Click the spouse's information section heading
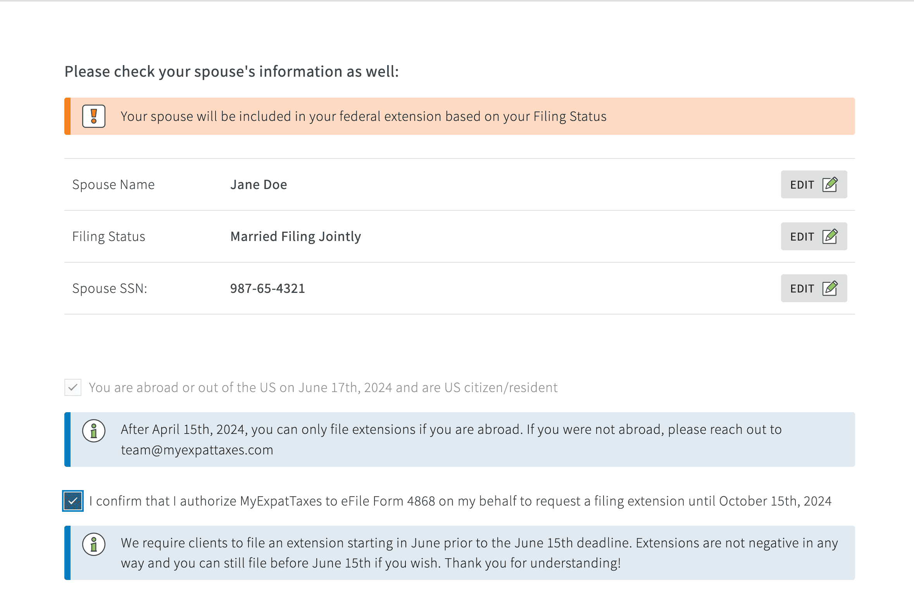The width and height of the screenshot is (914, 609). [x=231, y=71]
